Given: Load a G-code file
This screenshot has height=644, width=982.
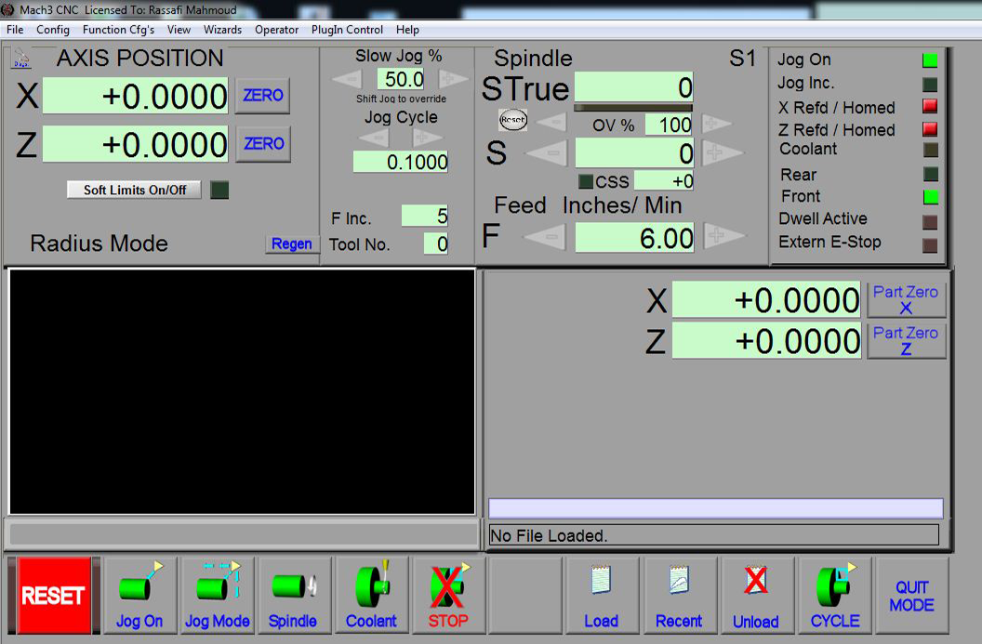Looking at the screenshot, I should pyautogui.click(x=602, y=595).
